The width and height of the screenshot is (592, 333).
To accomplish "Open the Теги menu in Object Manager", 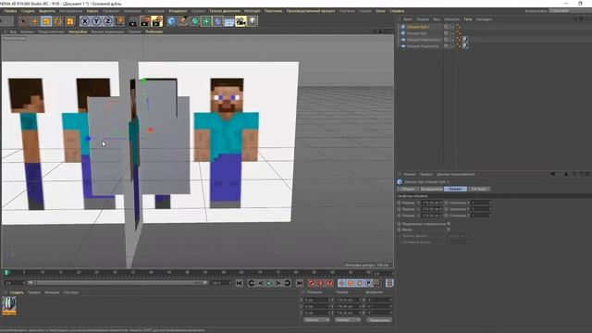I will pos(468,19).
